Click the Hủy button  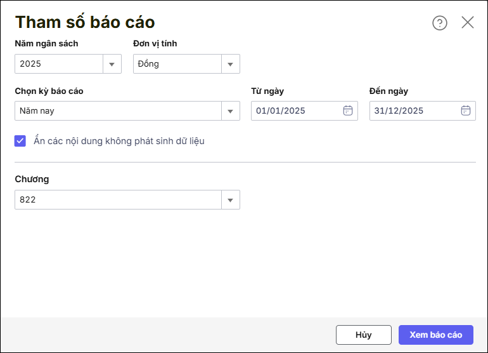[x=364, y=335]
